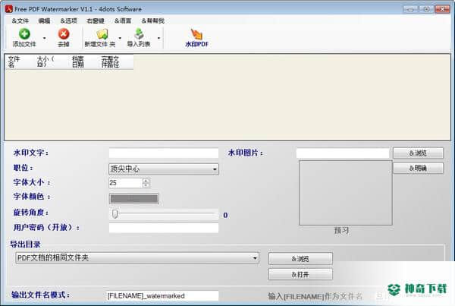Click the user password input field
The width and height of the screenshot is (455, 306).
(164, 228)
